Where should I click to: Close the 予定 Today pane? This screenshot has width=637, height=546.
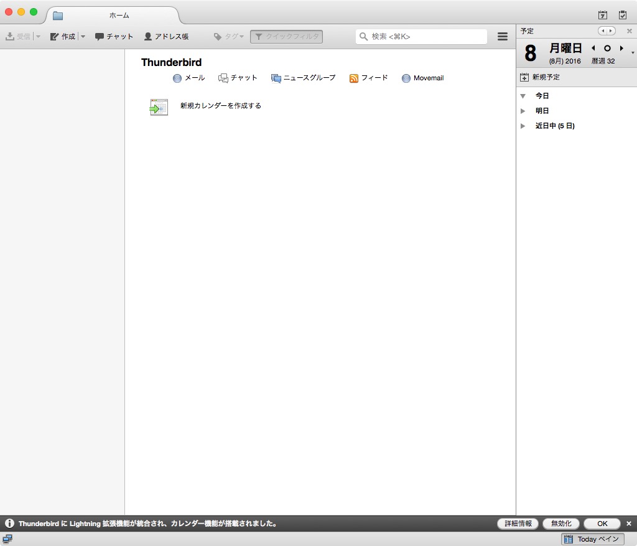tap(630, 31)
